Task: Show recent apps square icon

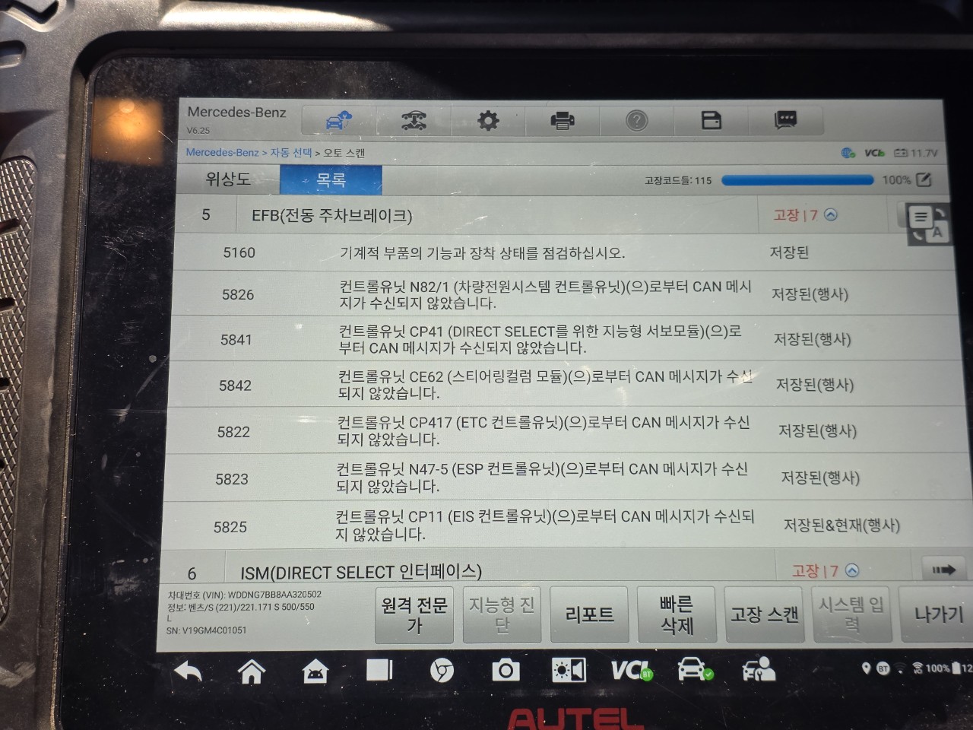Action: click(x=379, y=670)
